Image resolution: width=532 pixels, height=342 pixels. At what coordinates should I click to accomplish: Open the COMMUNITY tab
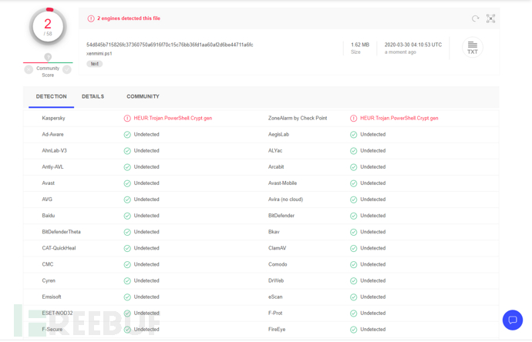click(x=143, y=97)
